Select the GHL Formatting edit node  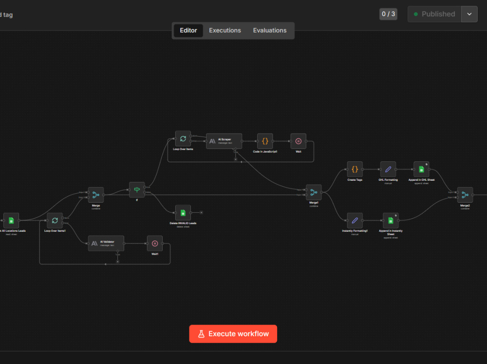click(388, 169)
